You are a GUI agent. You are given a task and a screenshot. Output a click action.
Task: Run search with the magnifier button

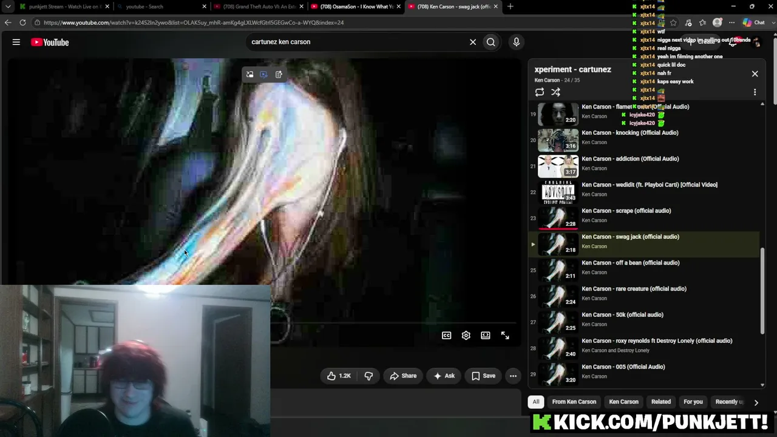pos(491,42)
